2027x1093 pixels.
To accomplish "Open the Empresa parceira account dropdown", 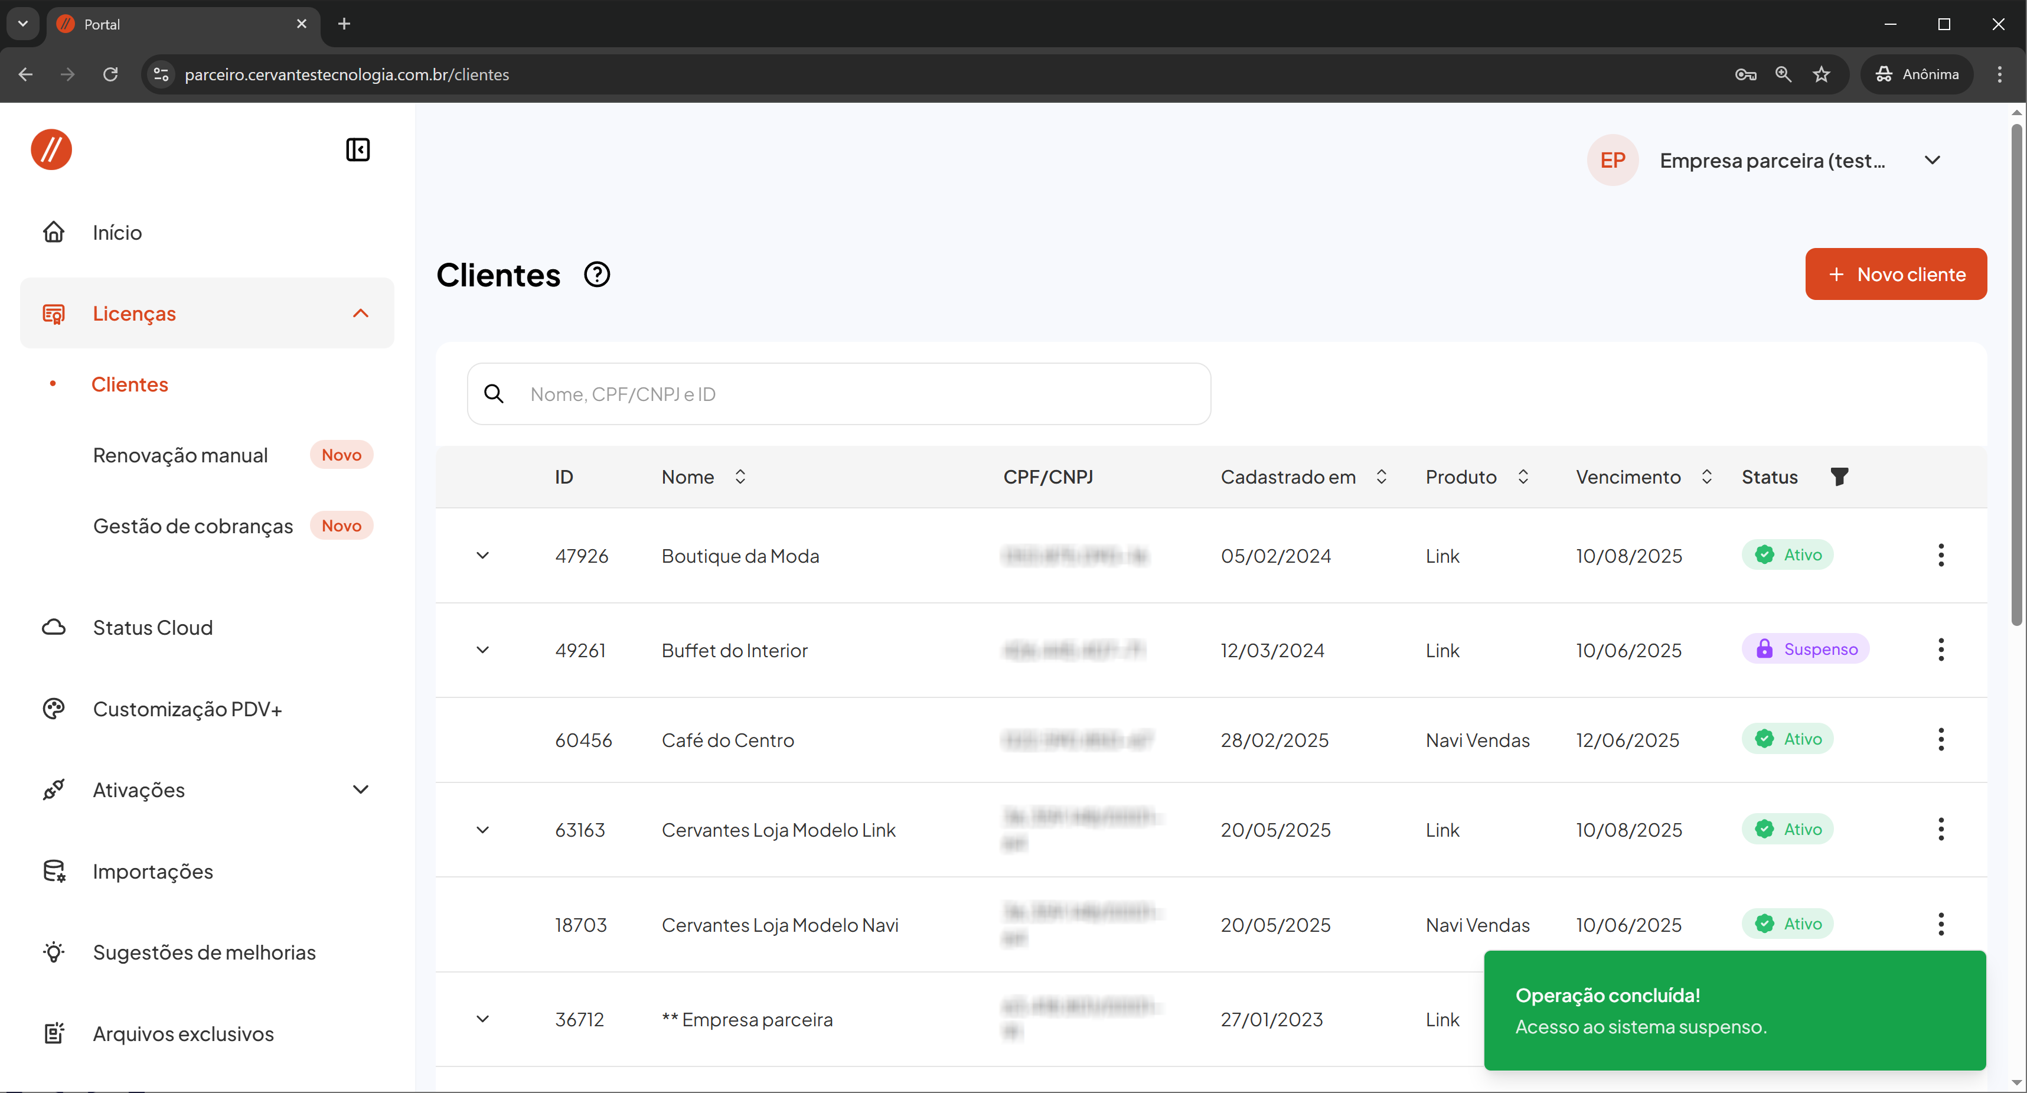I will [x=1932, y=161].
